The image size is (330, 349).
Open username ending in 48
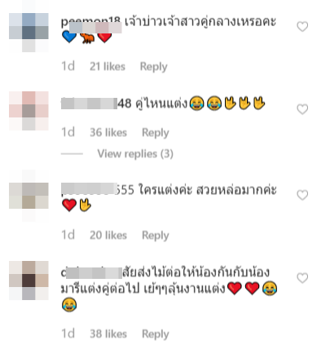pos(96,104)
